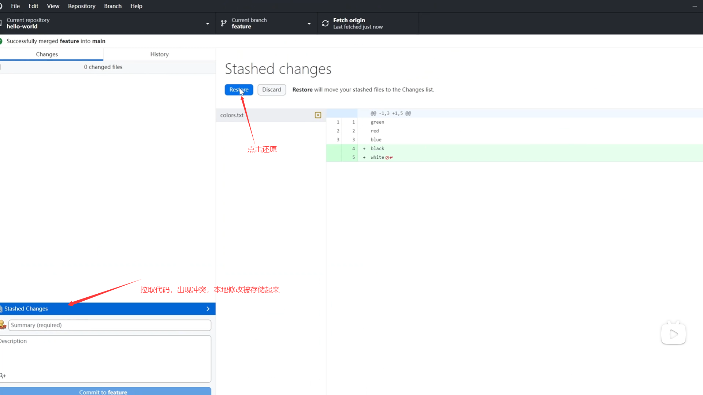This screenshot has width=703, height=395.
Task: Click the Restore button
Action: (x=238, y=90)
